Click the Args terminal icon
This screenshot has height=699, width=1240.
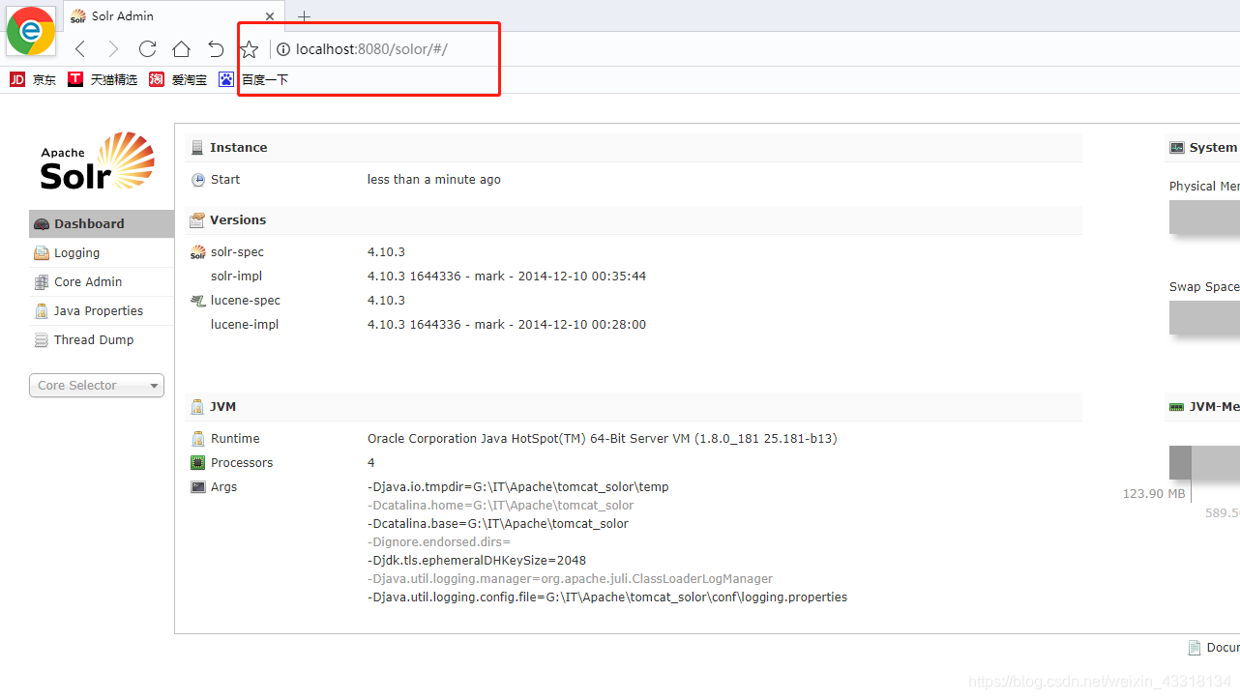(198, 487)
